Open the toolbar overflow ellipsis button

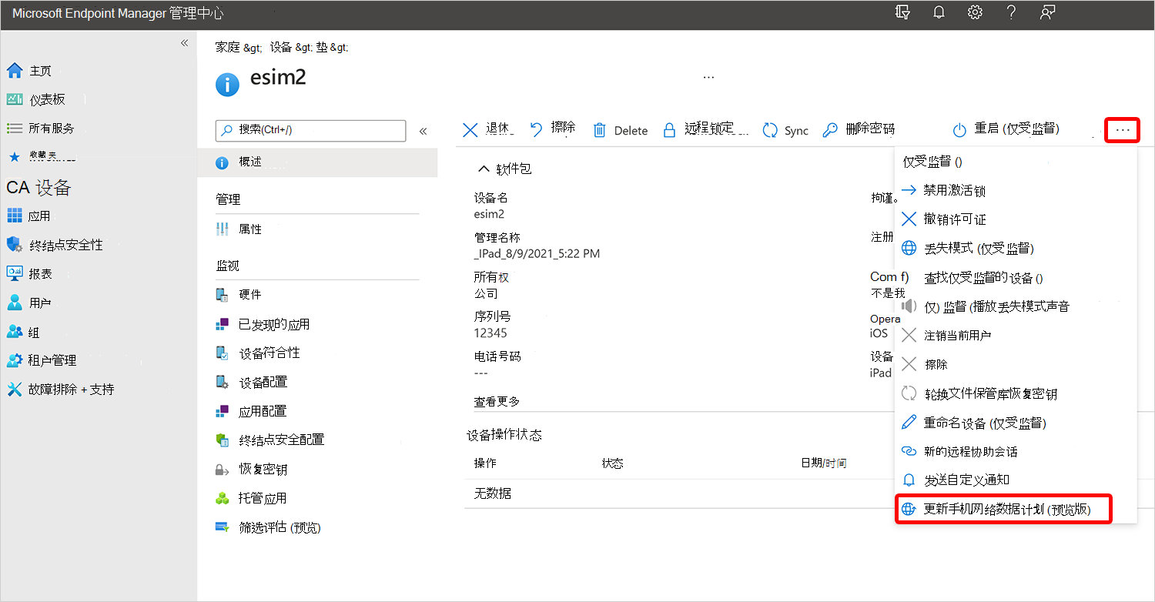click(x=1123, y=130)
